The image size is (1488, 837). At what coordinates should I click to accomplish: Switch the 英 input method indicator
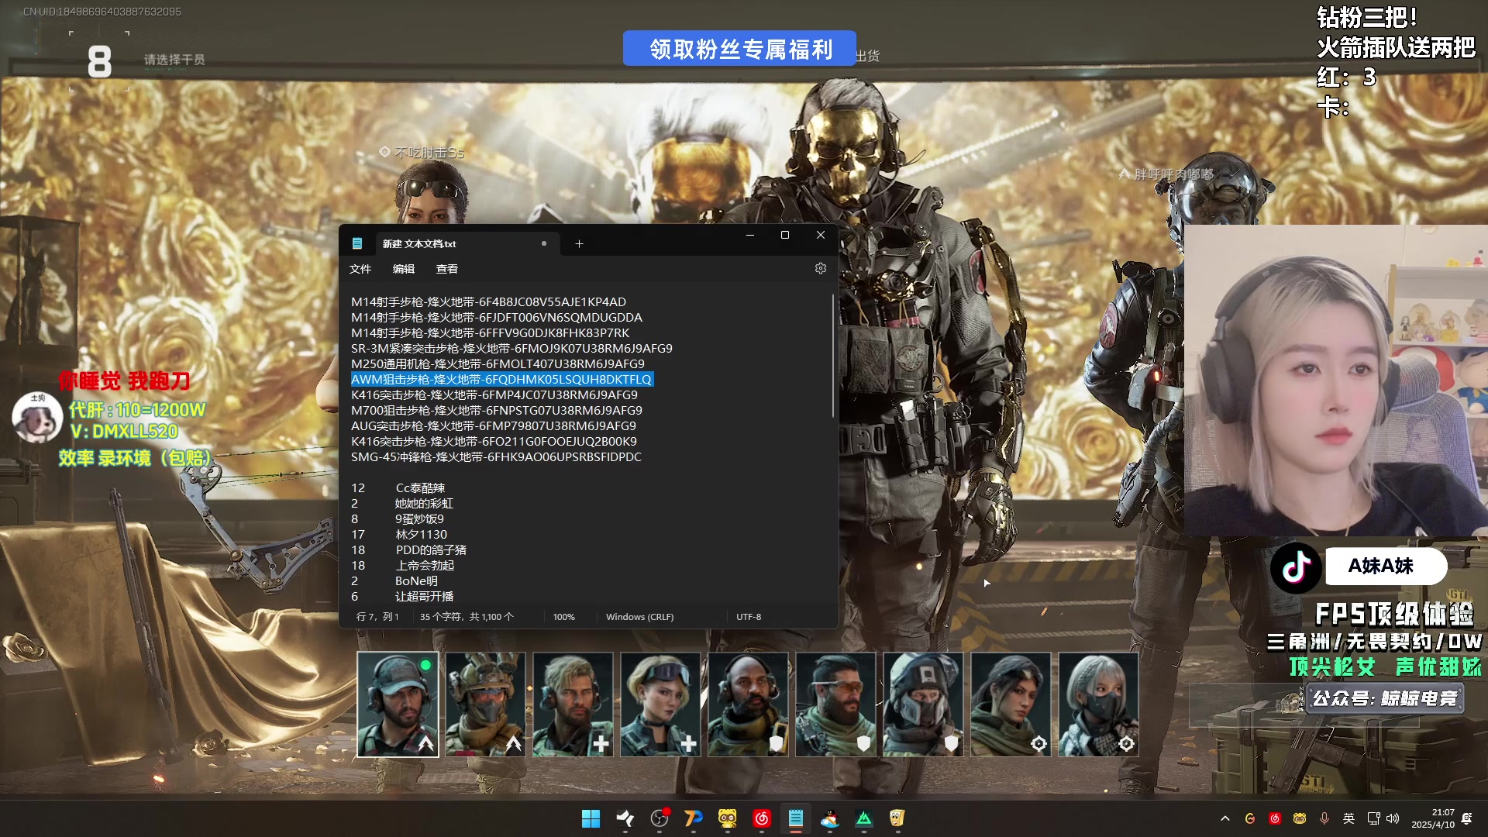click(1349, 818)
